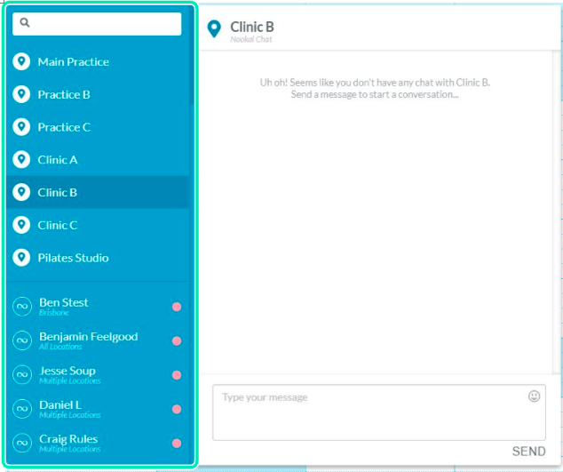Screen dimensions: 563x472
Task: Click Multiple Locations under Craig Rules
Action: [69, 449]
